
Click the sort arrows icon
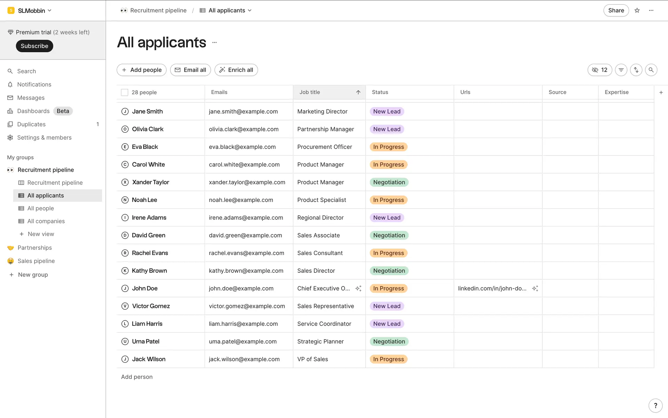click(x=636, y=70)
